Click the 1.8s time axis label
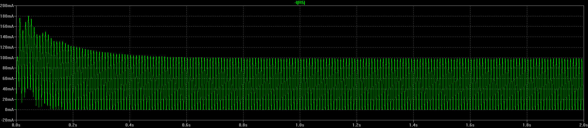588x128 pixels. pyautogui.click(x=527, y=125)
